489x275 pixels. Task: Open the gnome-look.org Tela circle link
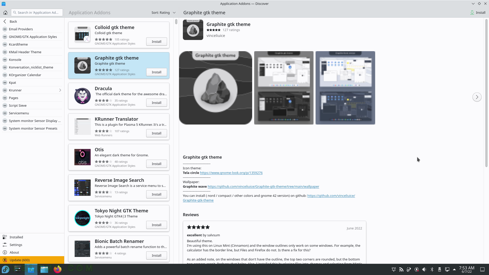tap(231, 173)
